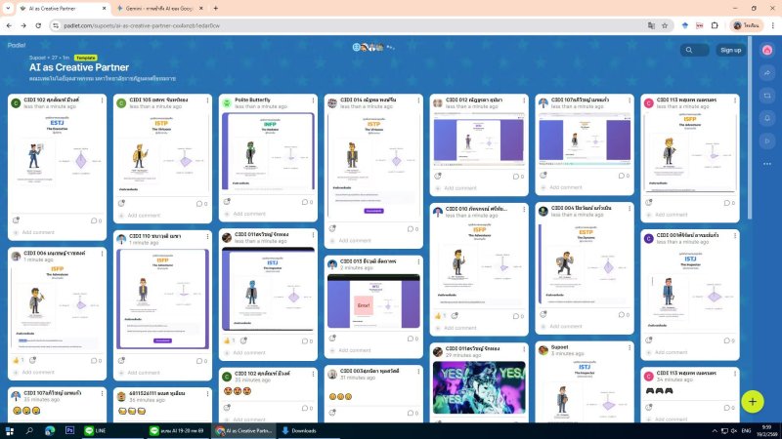
Task: Click the green plus add post button
Action: [752, 401]
